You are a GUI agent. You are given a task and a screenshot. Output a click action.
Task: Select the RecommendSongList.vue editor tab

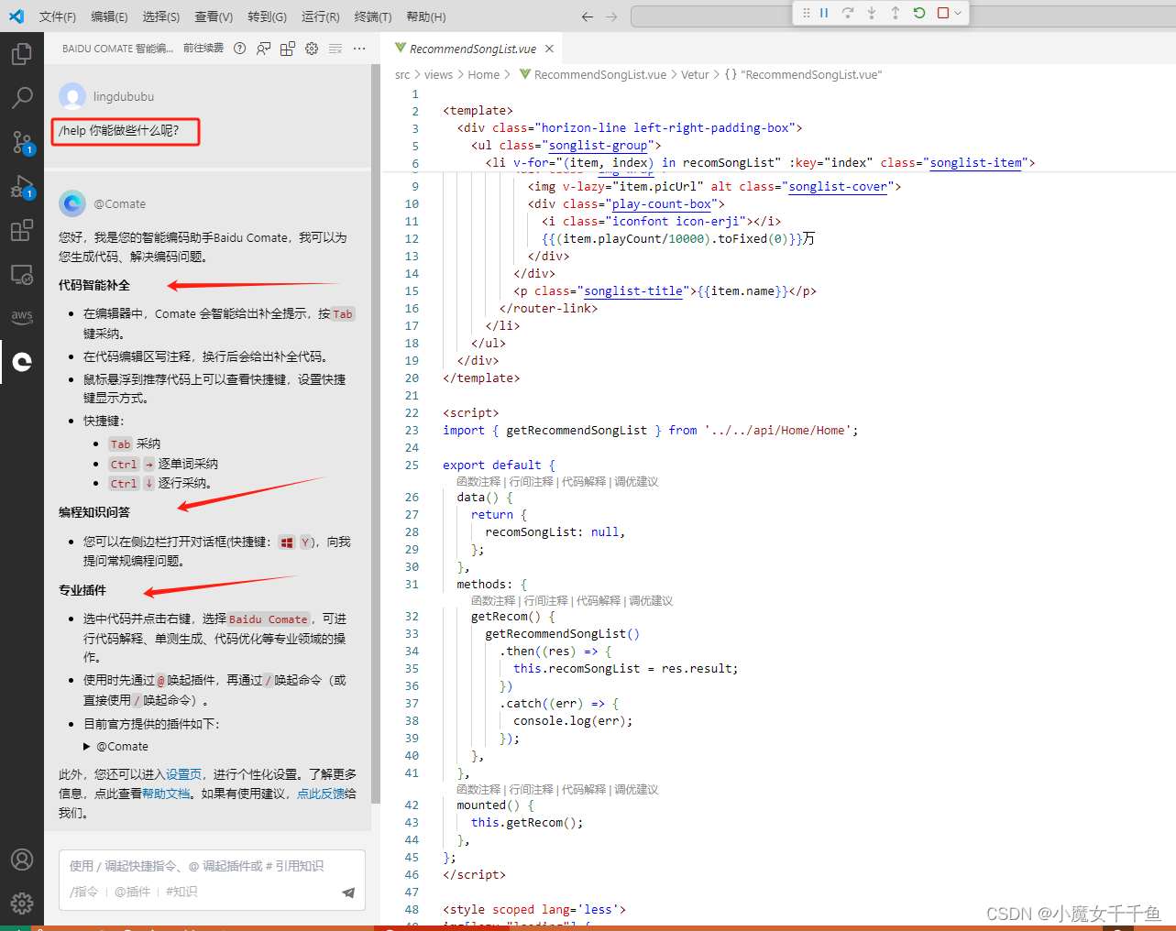(473, 49)
